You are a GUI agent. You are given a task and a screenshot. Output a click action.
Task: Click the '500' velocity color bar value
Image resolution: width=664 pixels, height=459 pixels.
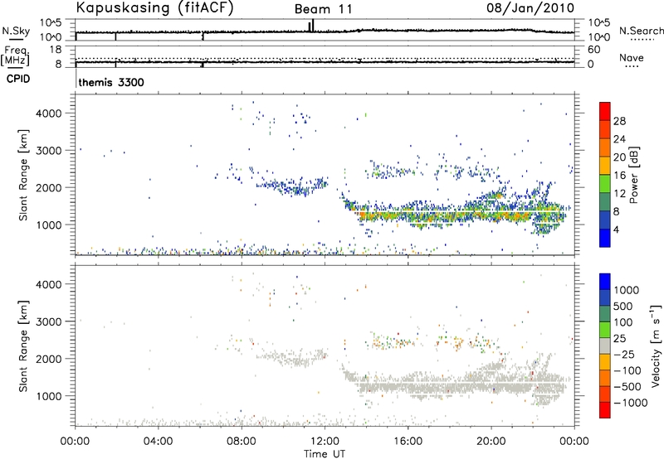click(x=622, y=306)
